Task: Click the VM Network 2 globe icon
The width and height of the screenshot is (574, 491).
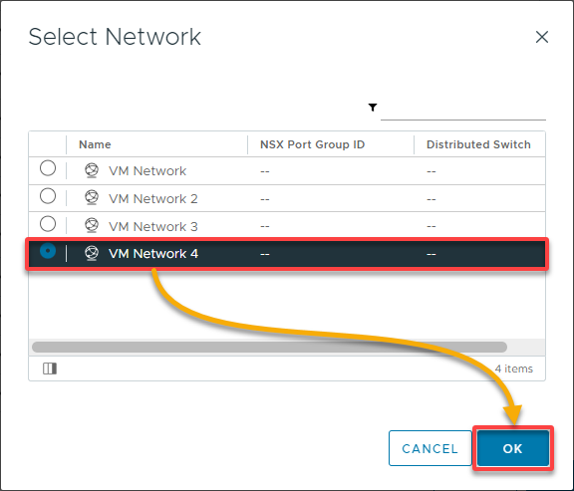Action: coord(92,198)
